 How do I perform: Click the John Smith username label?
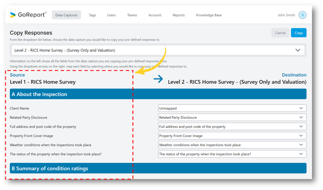coord(286,15)
